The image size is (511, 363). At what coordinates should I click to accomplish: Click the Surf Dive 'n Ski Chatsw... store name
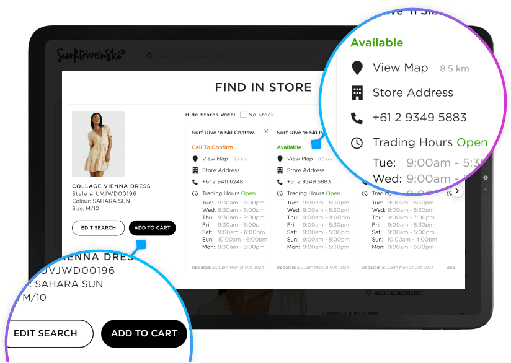click(x=224, y=133)
